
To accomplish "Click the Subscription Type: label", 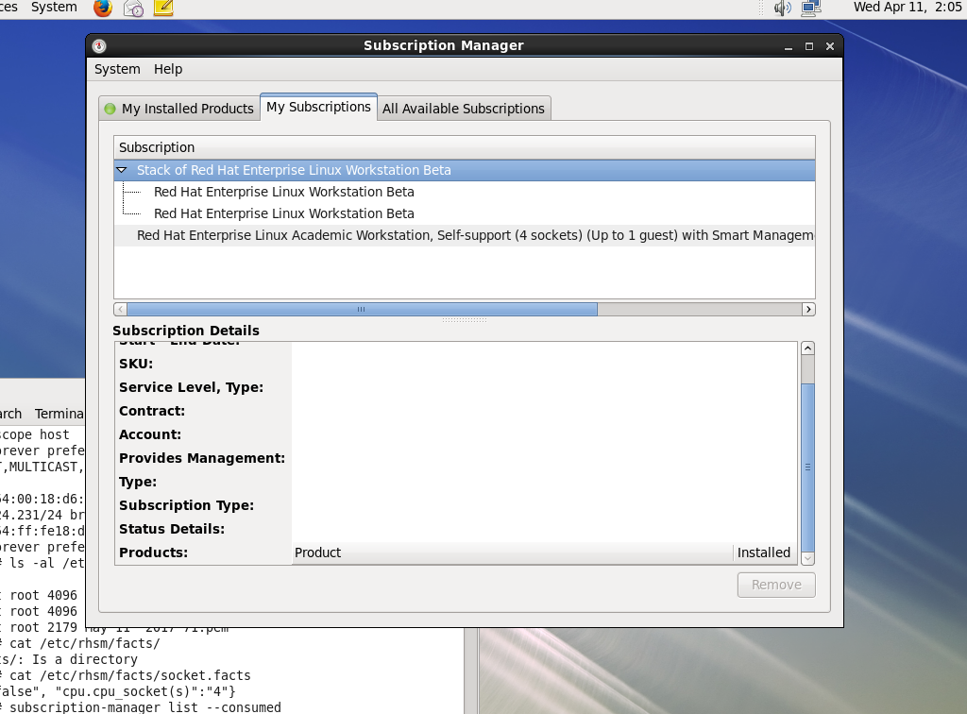I will click(x=186, y=505).
